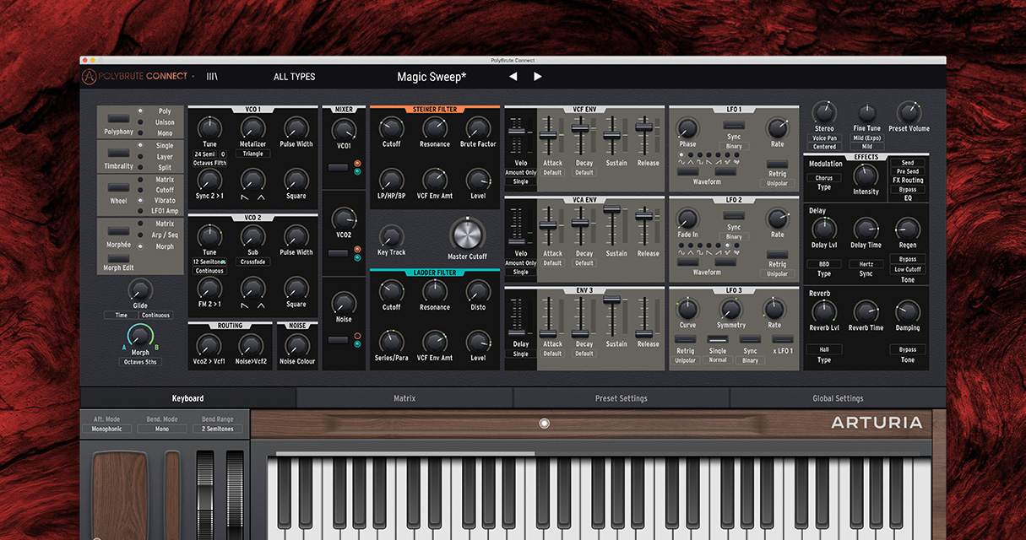Select Mono polyphony mode
1026x540 pixels.
[166, 133]
